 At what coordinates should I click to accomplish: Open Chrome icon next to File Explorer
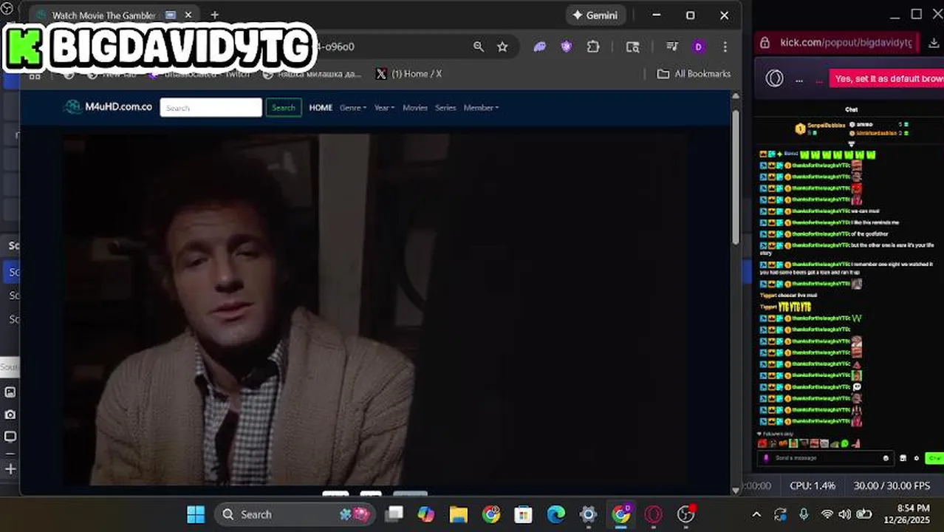click(490, 514)
